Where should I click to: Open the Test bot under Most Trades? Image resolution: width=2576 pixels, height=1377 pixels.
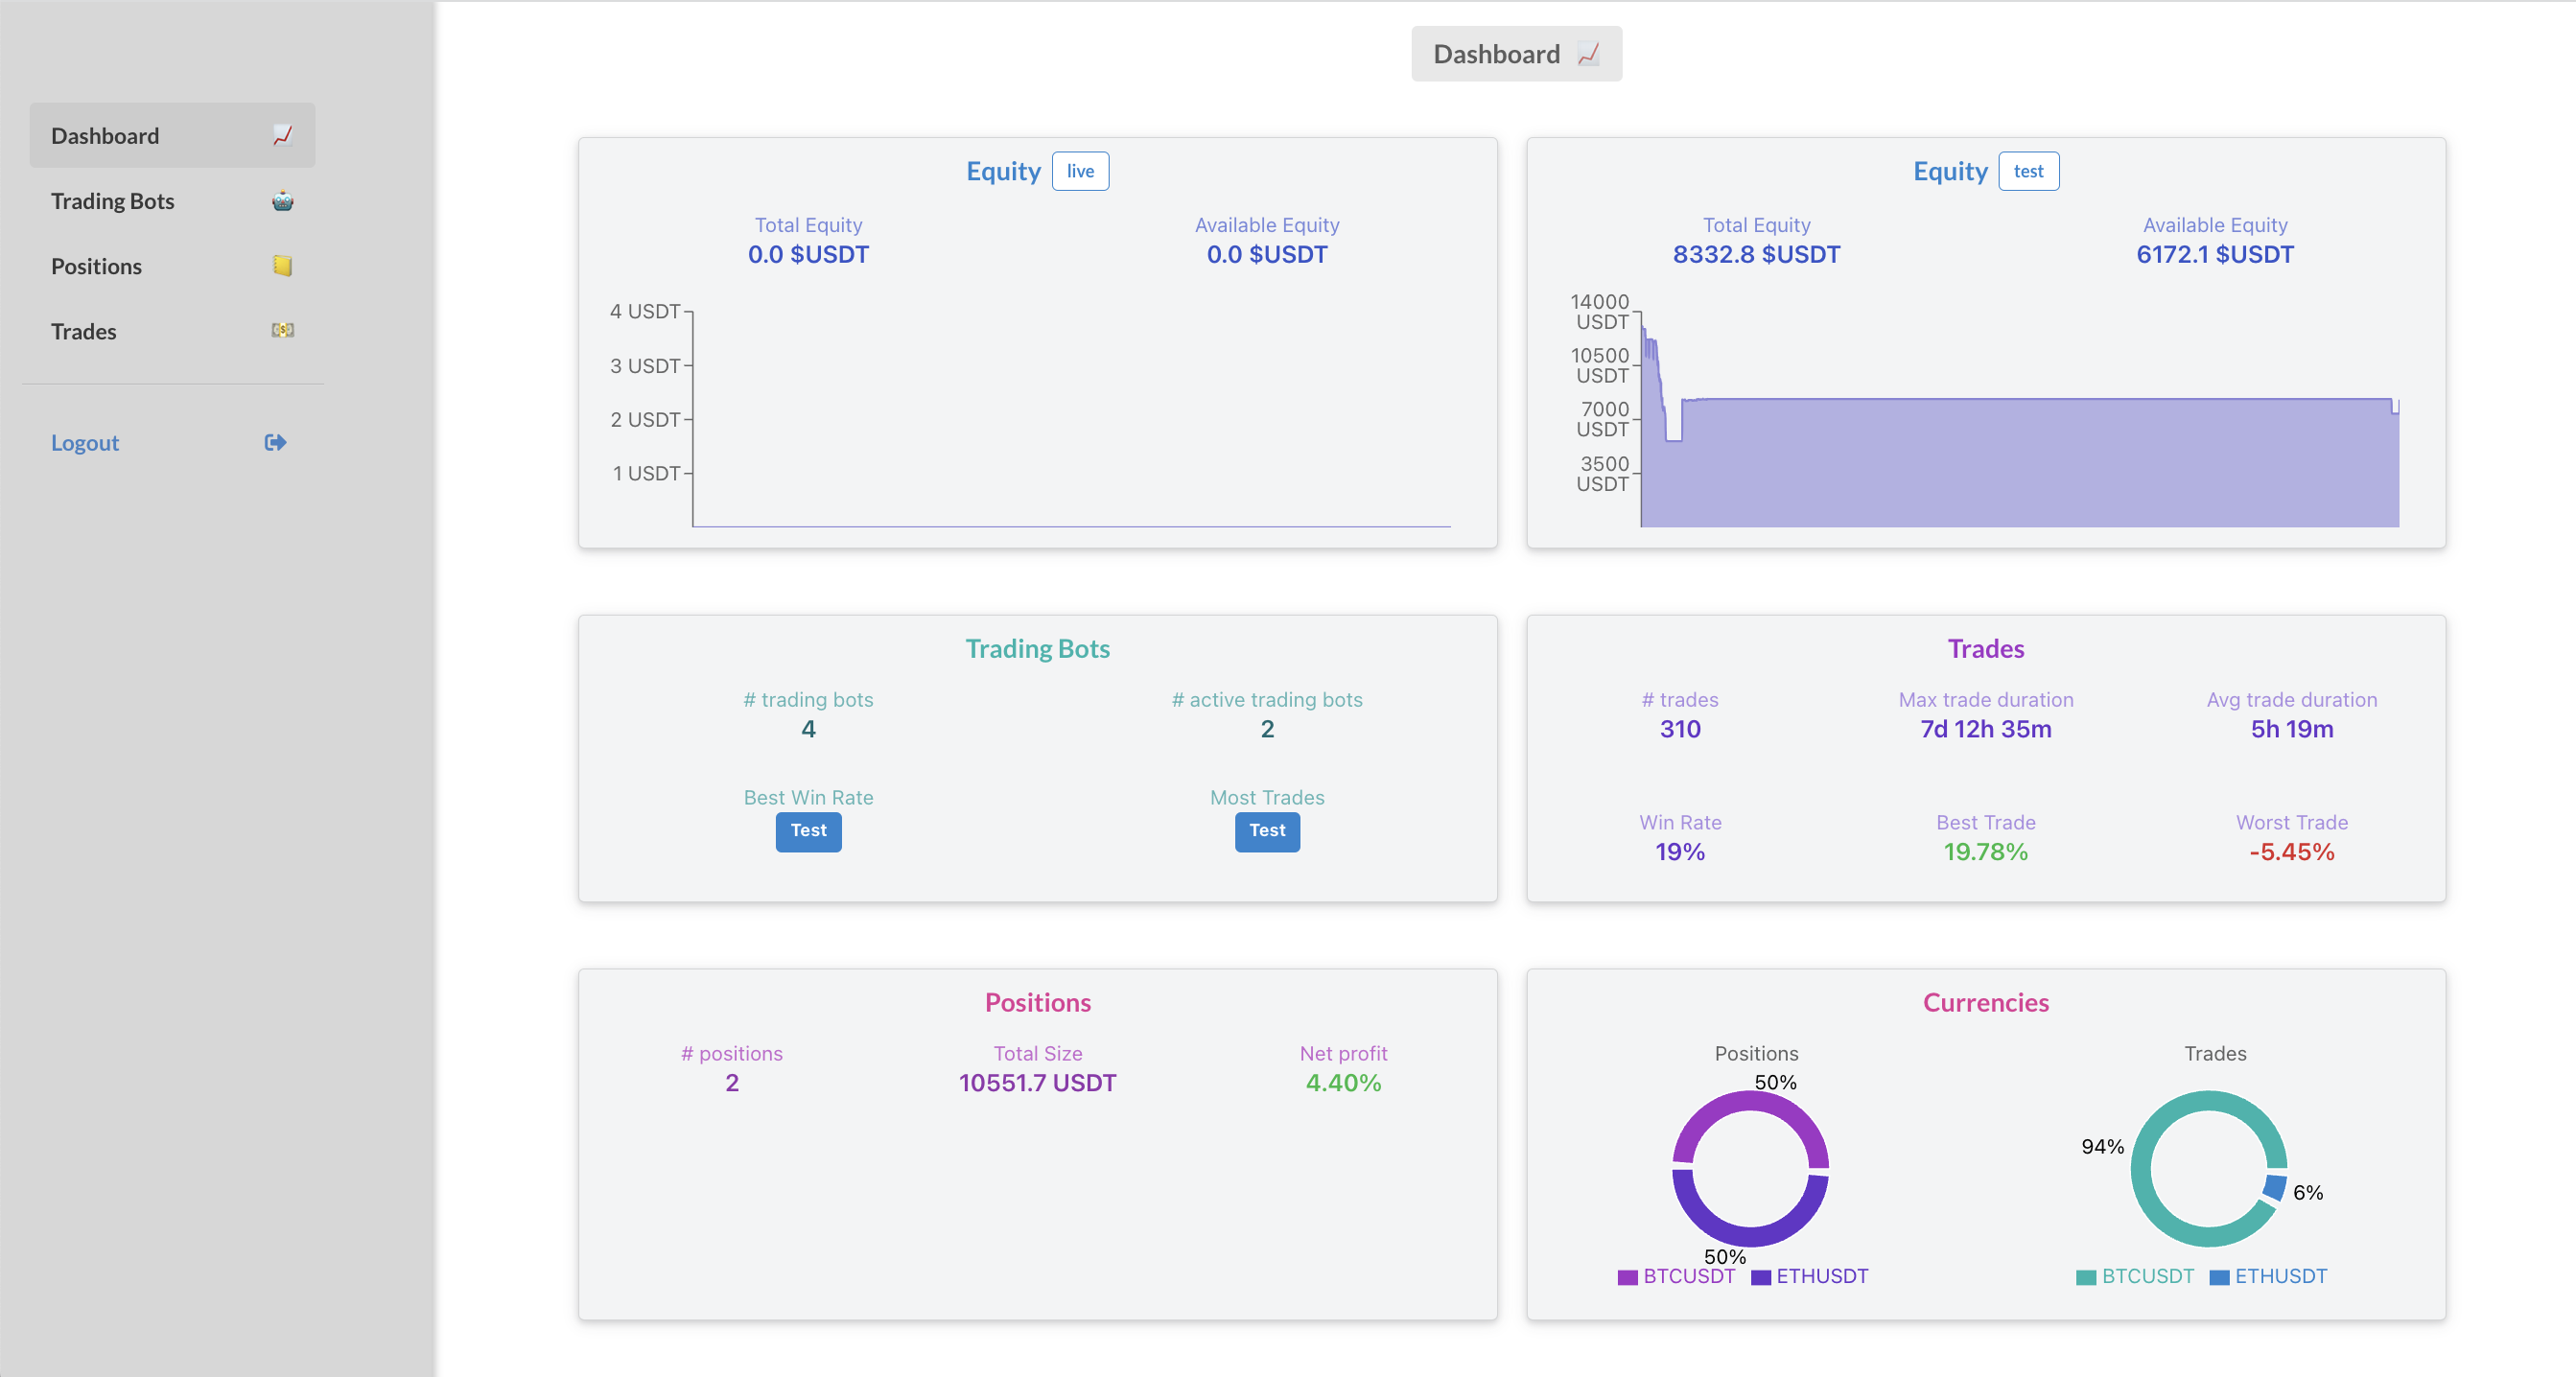(1267, 830)
